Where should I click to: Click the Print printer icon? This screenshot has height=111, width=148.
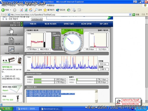click(x=74, y=10)
